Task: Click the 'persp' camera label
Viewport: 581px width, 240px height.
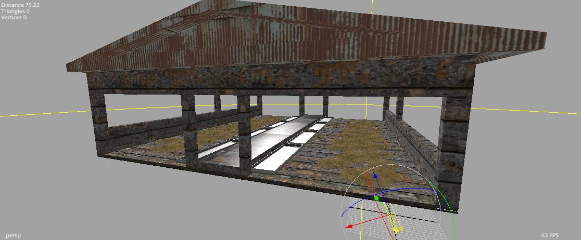Action: tap(14, 235)
